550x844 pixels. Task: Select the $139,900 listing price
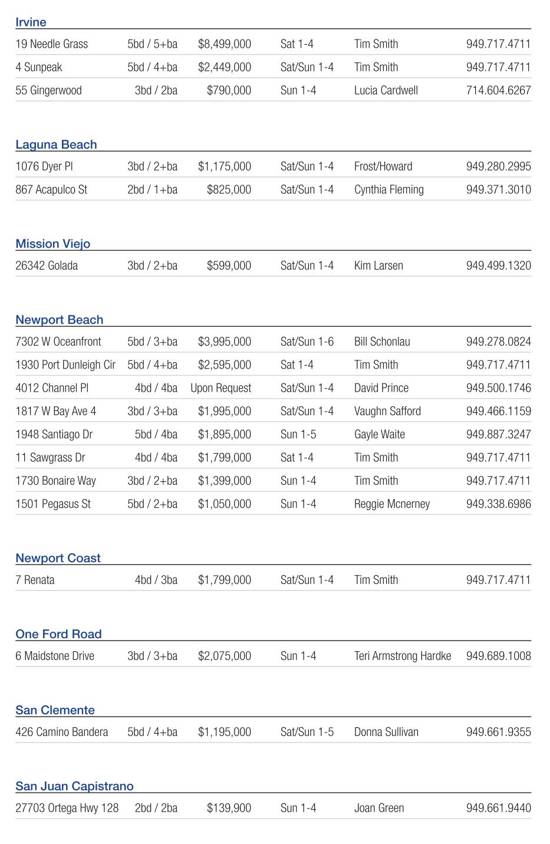229,809
